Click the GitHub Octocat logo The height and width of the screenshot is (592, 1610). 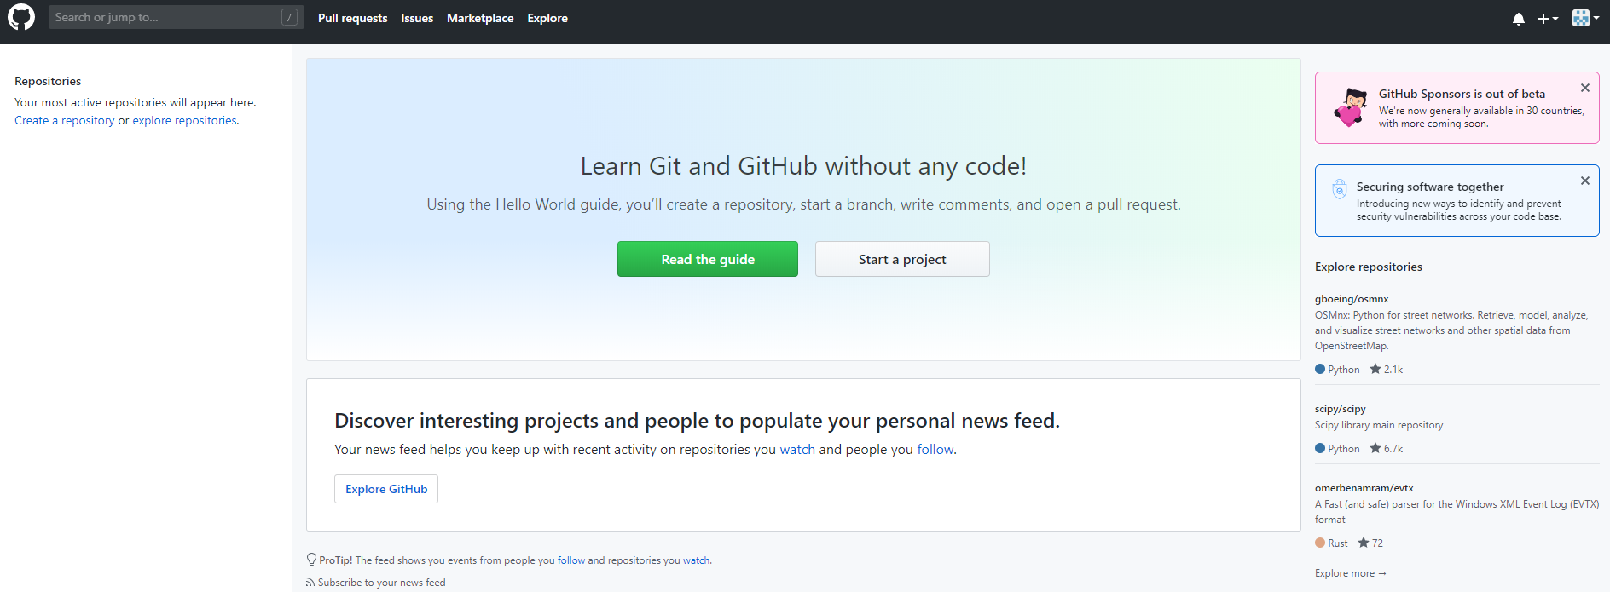click(x=21, y=17)
